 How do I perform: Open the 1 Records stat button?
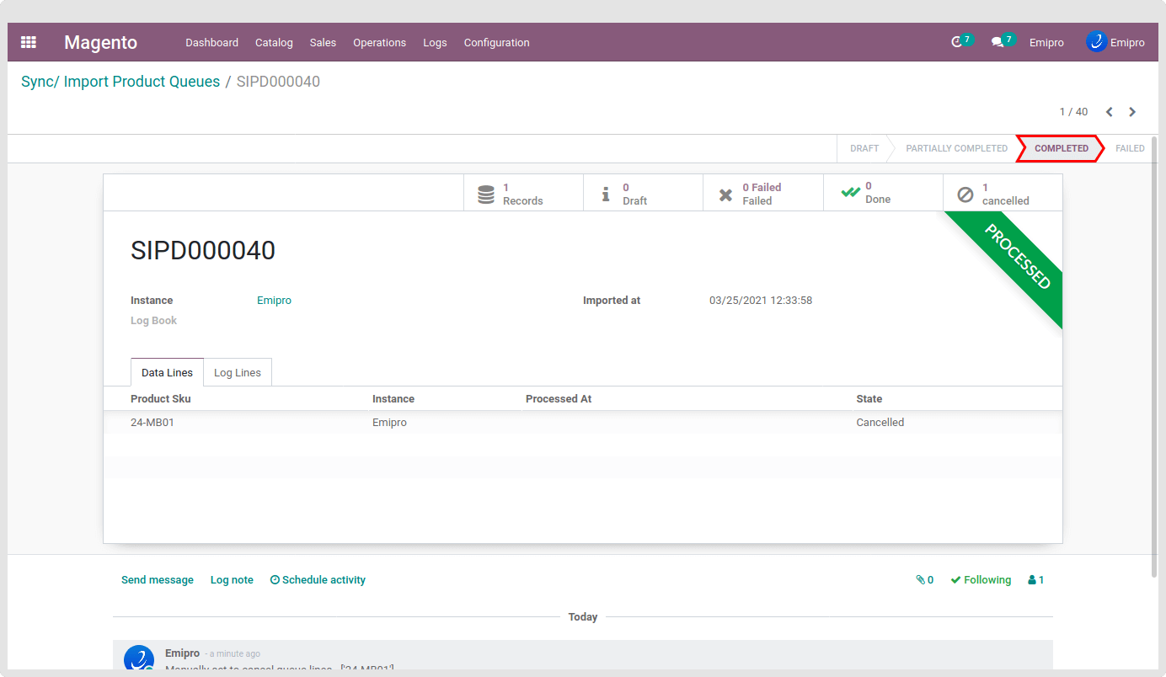[523, 193]
